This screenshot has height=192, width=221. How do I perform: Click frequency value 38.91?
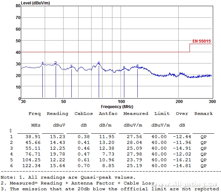pyautogui.click(x=33, y=137)
